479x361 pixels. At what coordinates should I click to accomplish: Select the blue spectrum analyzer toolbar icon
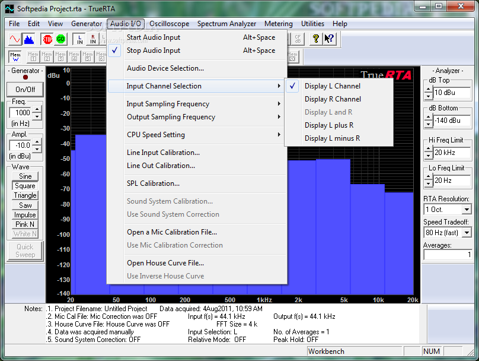pyautogui.click(x=29, y=39)
